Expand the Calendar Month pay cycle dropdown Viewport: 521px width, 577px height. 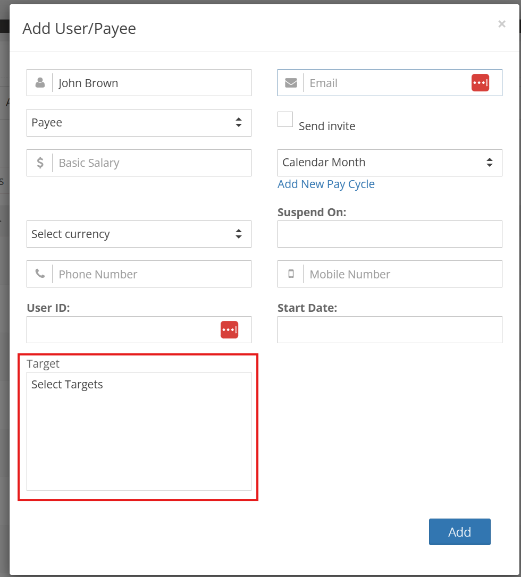[x=390, y=163]
